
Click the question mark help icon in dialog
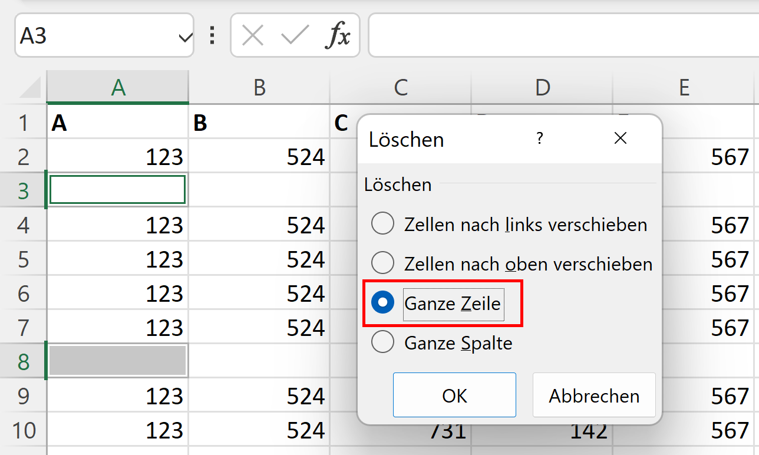coord(539,139)
